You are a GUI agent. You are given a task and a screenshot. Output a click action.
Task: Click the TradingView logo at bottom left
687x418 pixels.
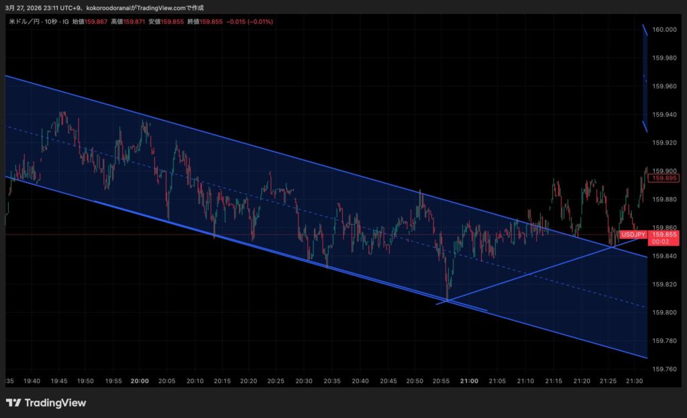[x=46, y=403]
